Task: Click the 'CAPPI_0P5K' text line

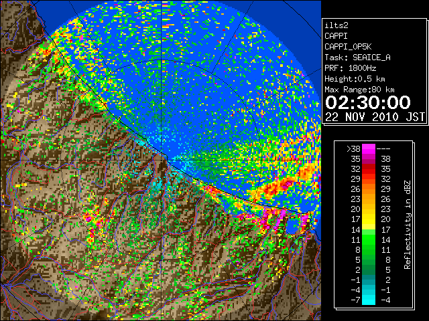Action: 348,47
